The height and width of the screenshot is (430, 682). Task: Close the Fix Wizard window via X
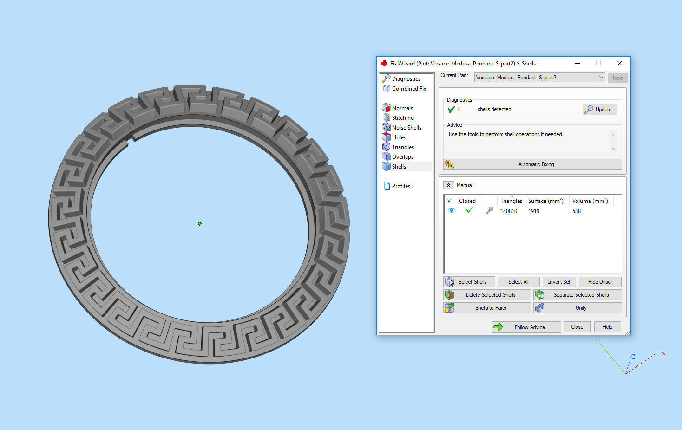click(x=619, y=64)
